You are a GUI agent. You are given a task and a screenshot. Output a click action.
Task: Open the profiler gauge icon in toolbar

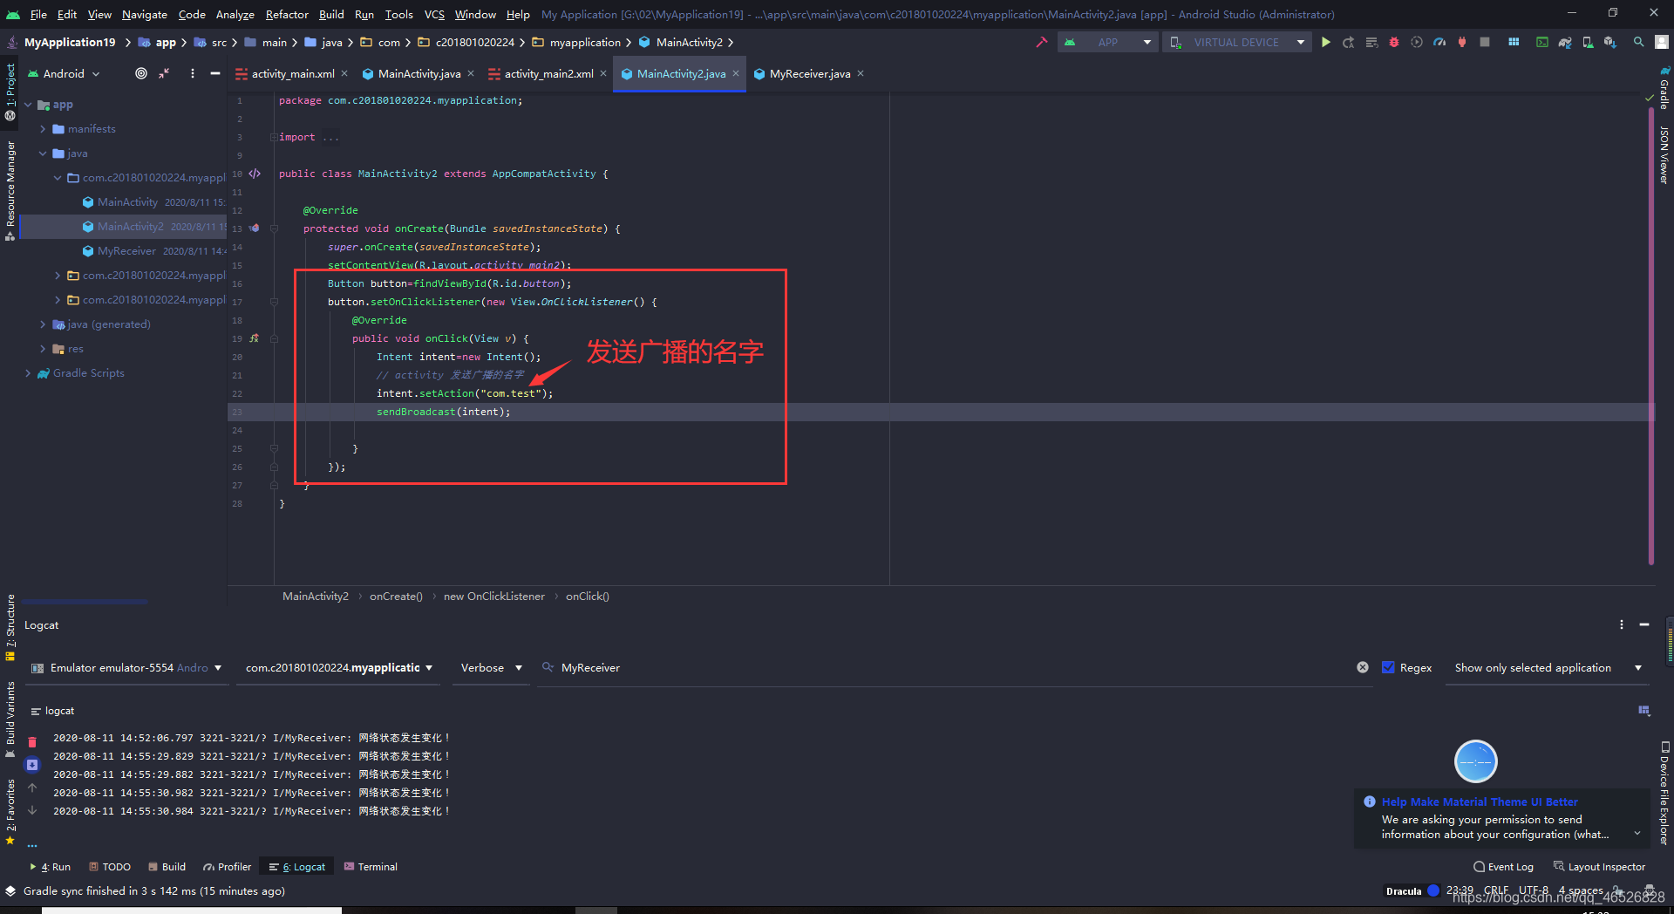coord(1439,42)
